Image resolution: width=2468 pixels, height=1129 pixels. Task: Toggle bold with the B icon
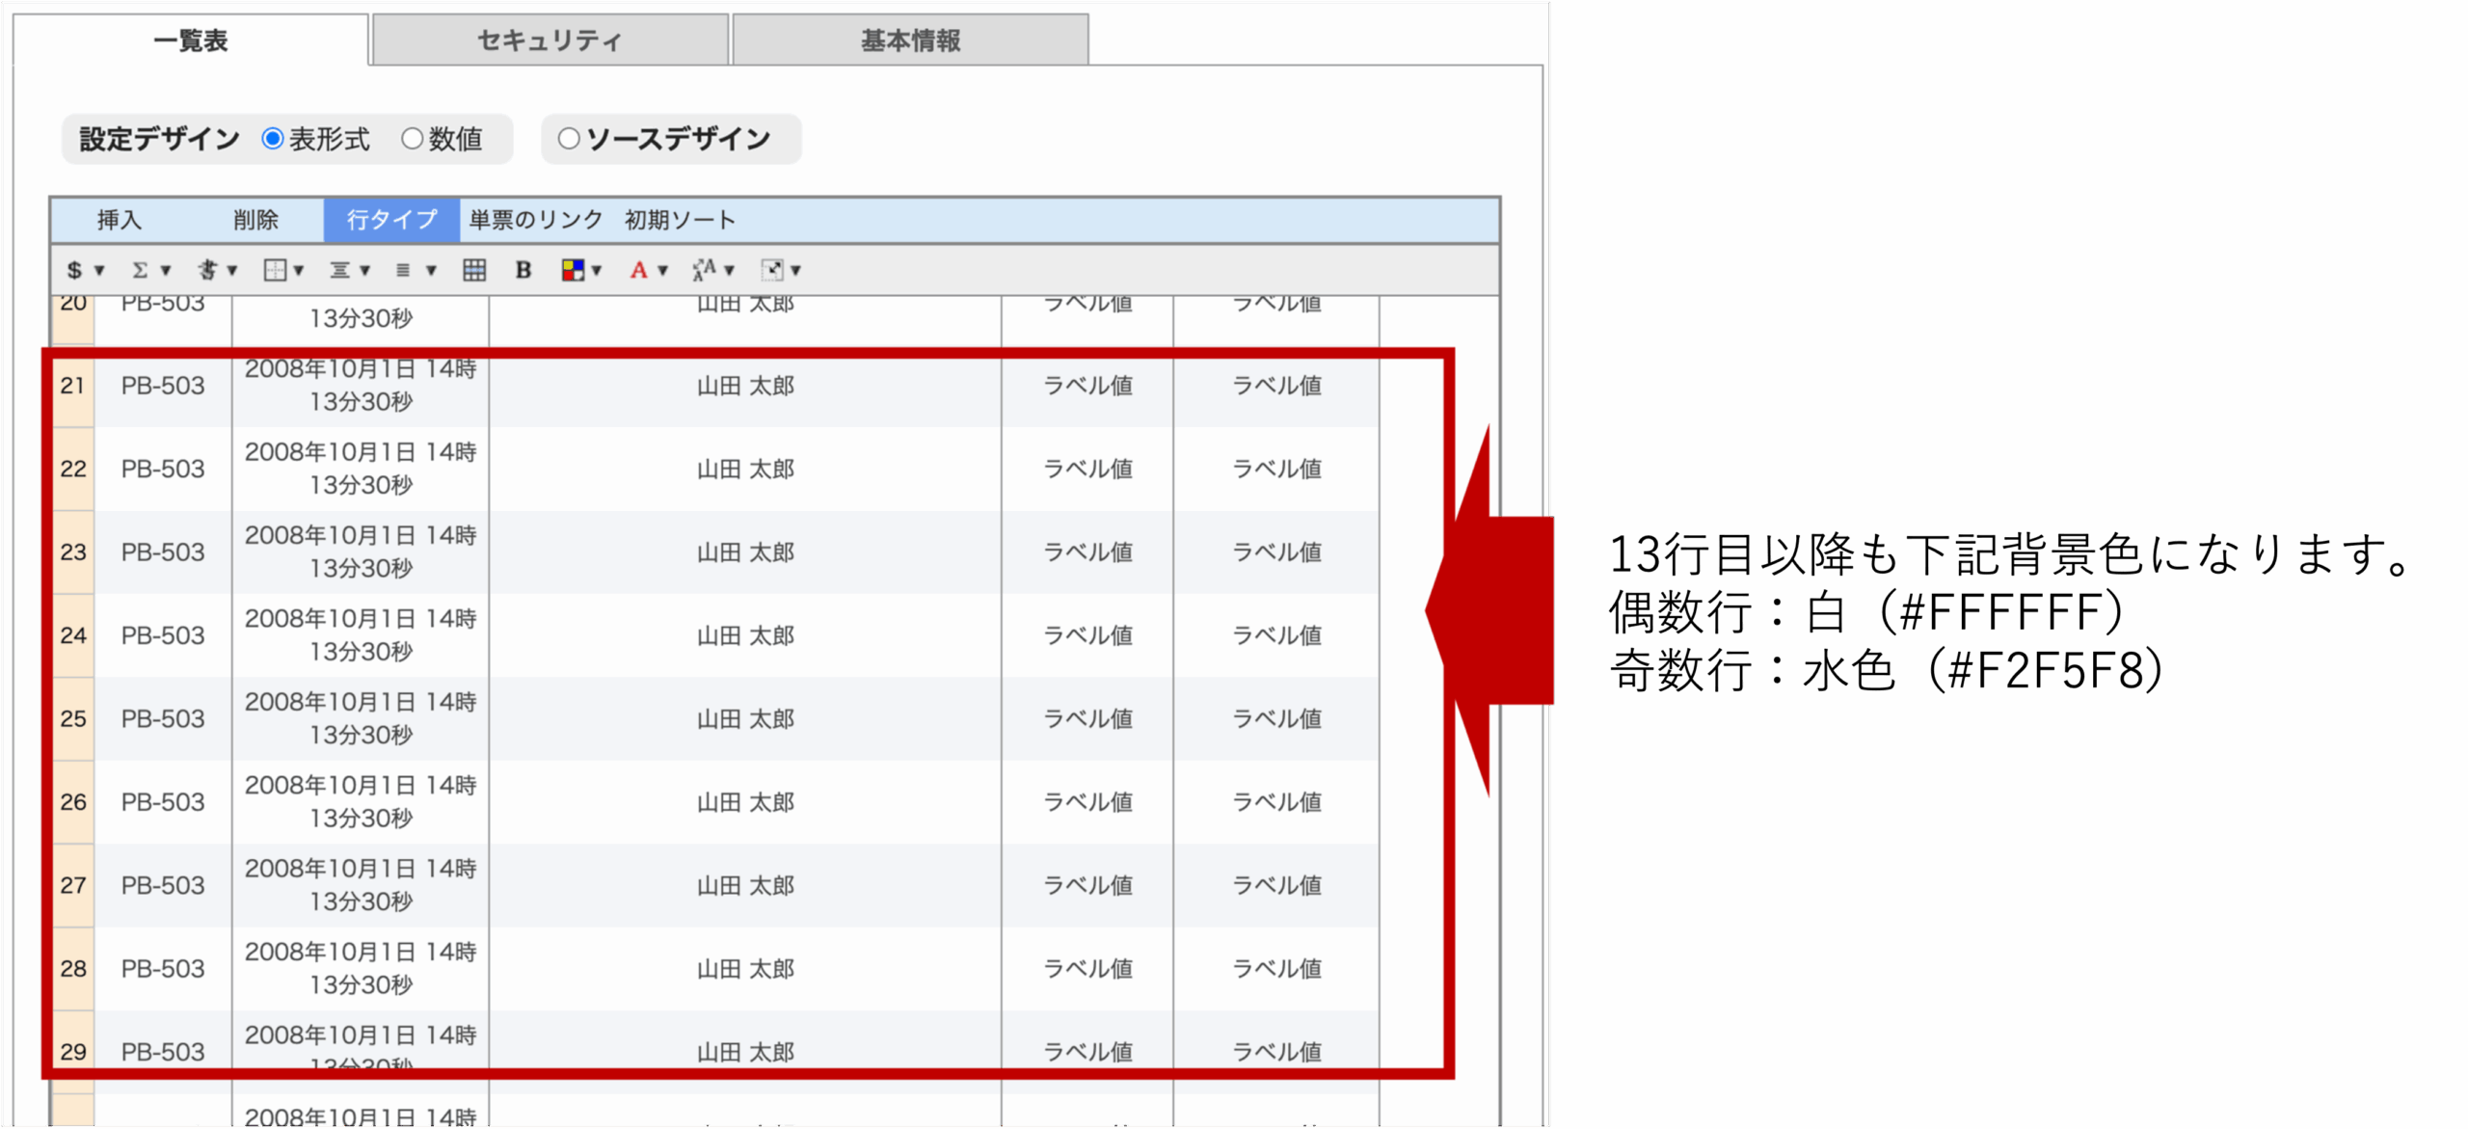pos(523,270)
